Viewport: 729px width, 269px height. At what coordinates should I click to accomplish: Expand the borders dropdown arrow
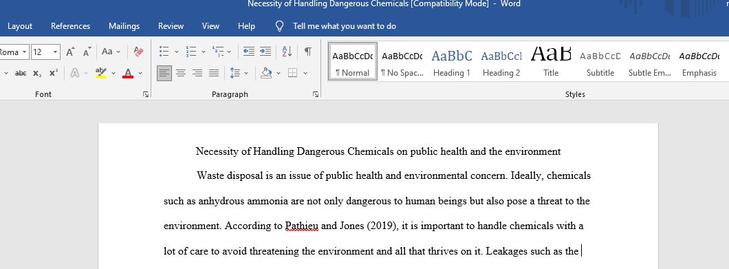click(305, 74)
